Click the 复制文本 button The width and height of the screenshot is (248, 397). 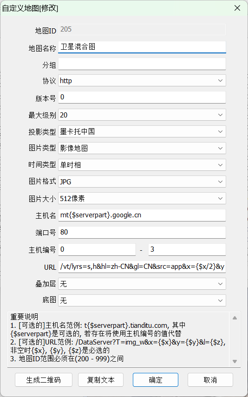point(101,380)
